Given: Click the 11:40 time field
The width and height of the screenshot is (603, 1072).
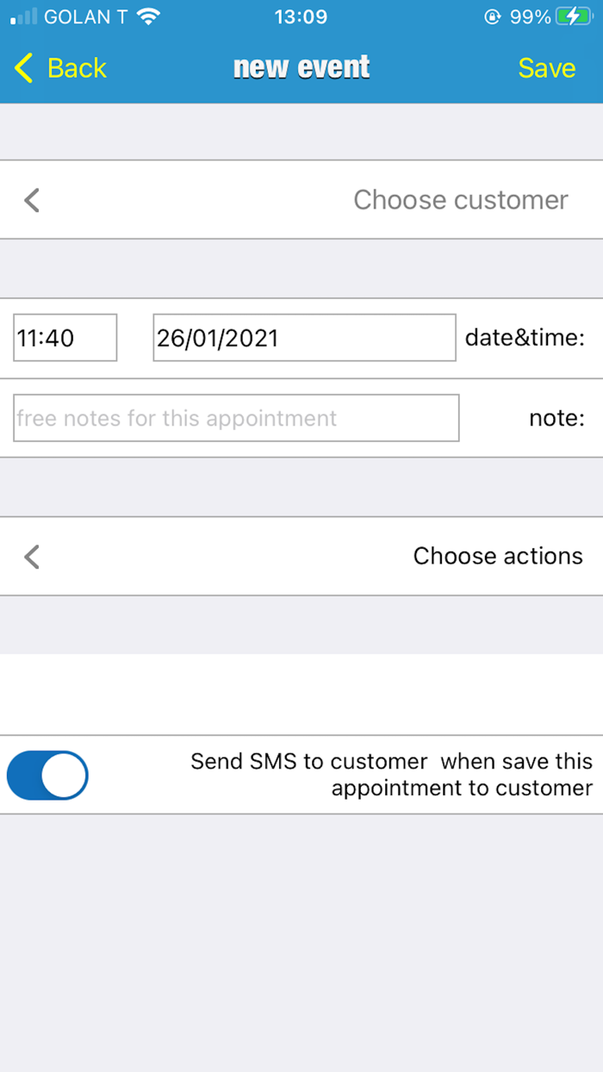Looking at the screenshot, I should [65, 338].
